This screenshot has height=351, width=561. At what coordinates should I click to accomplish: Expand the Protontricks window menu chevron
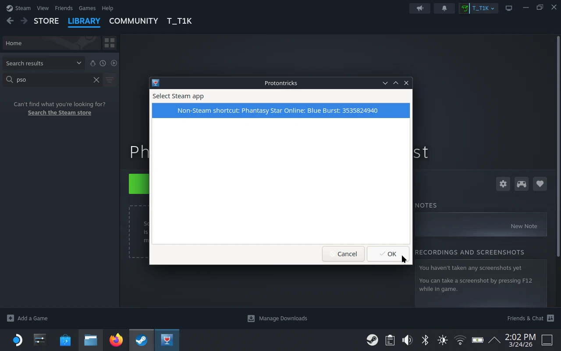click(x=385, y=83)
